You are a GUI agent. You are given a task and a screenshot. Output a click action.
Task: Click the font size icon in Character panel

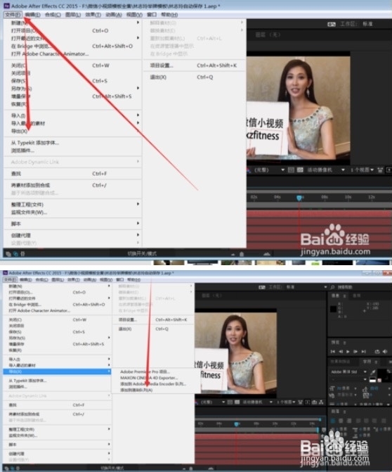tap(332, 388)
